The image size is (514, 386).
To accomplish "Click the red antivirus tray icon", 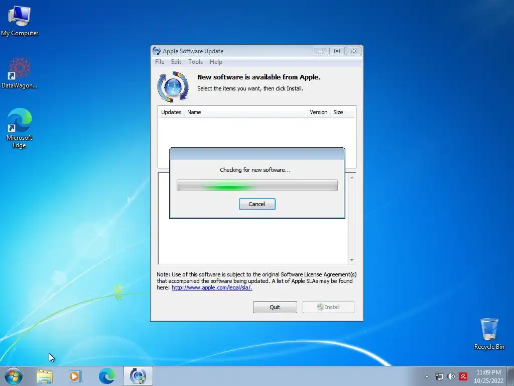I will pos(463,376).
